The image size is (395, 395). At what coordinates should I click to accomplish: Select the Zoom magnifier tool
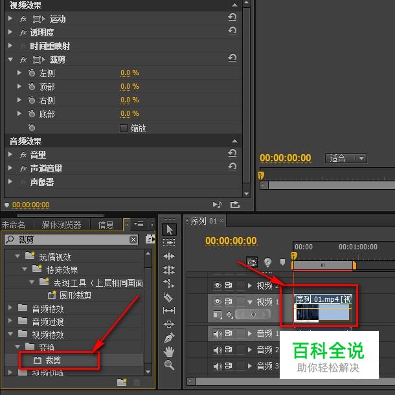(169, 365)
